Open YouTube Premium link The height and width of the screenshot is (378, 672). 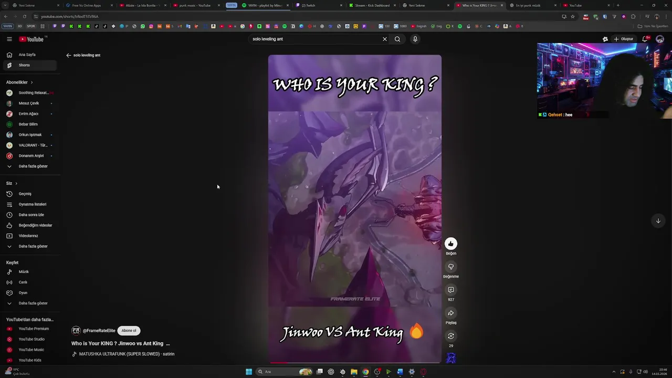[29, 329]
